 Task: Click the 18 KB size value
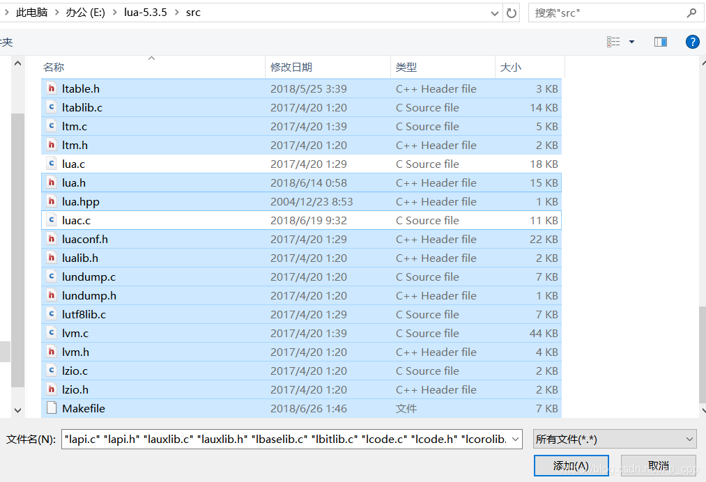(544, 164)
